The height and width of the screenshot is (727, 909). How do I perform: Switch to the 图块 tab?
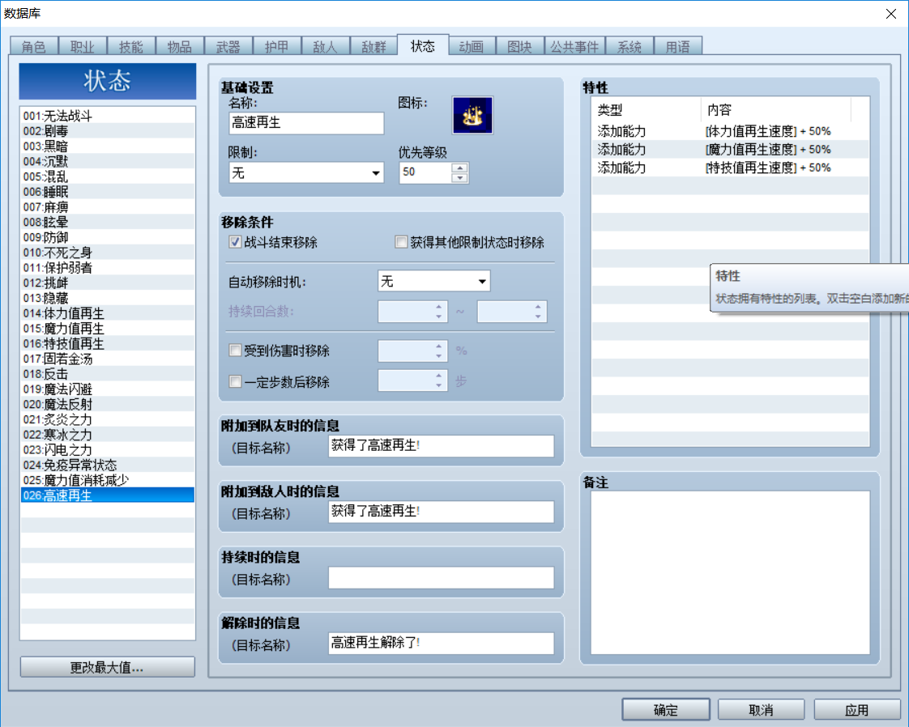coord(519,46)
